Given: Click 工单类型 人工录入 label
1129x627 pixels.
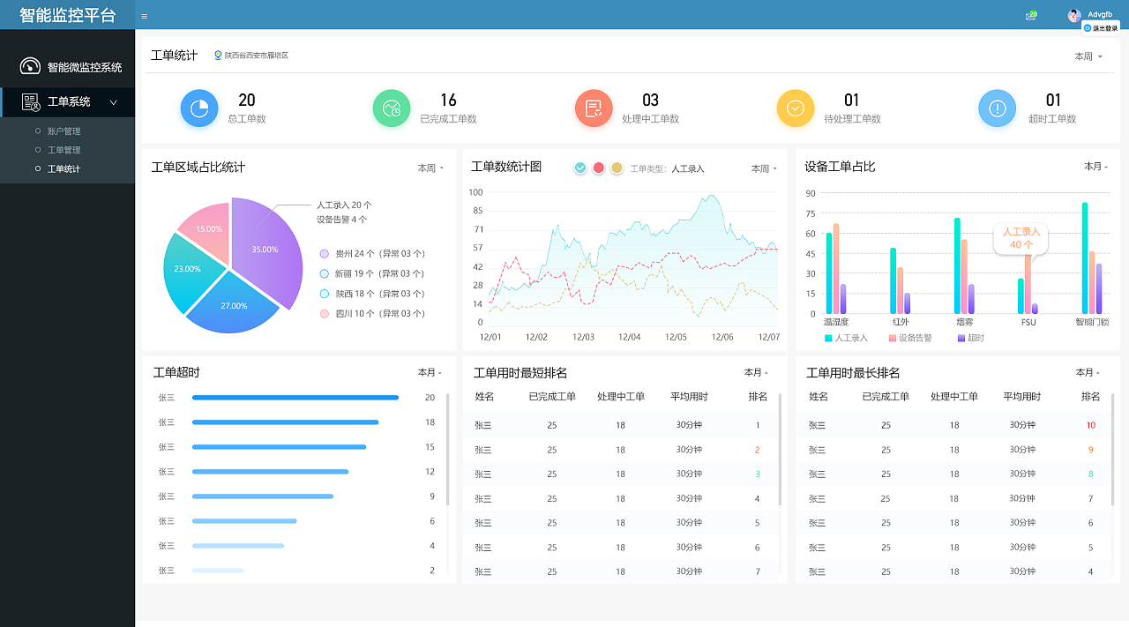Looking at the screenshot, I should click(x=667, y=168).
